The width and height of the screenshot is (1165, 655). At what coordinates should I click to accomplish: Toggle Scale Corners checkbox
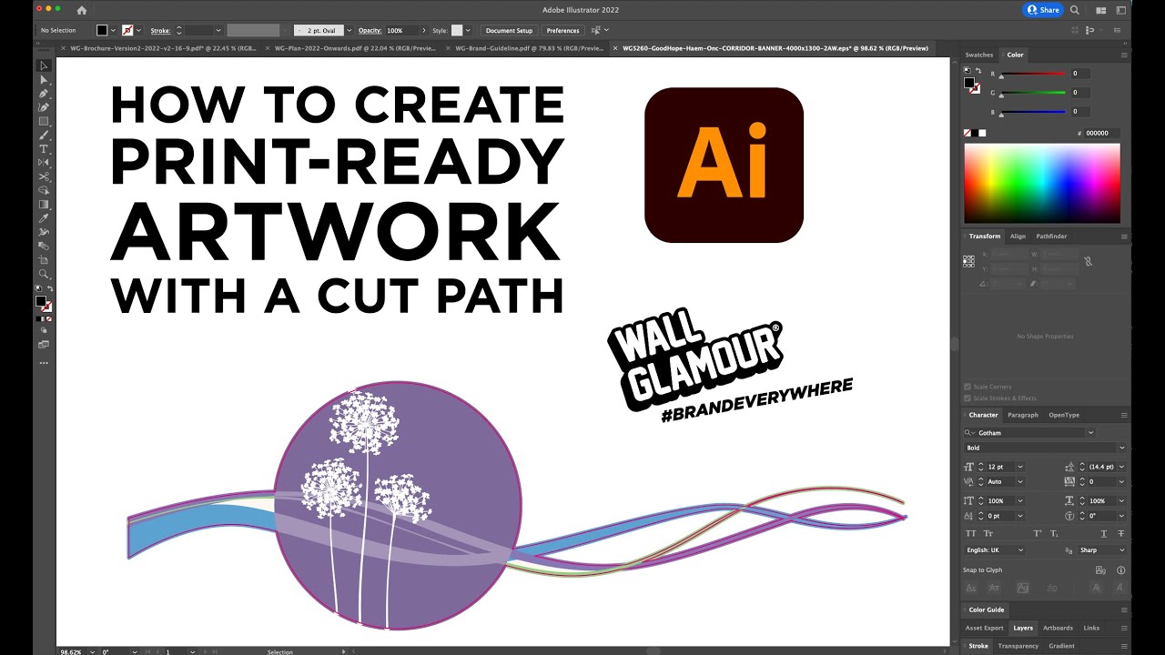pyautogui.click(x=967, y=387)
